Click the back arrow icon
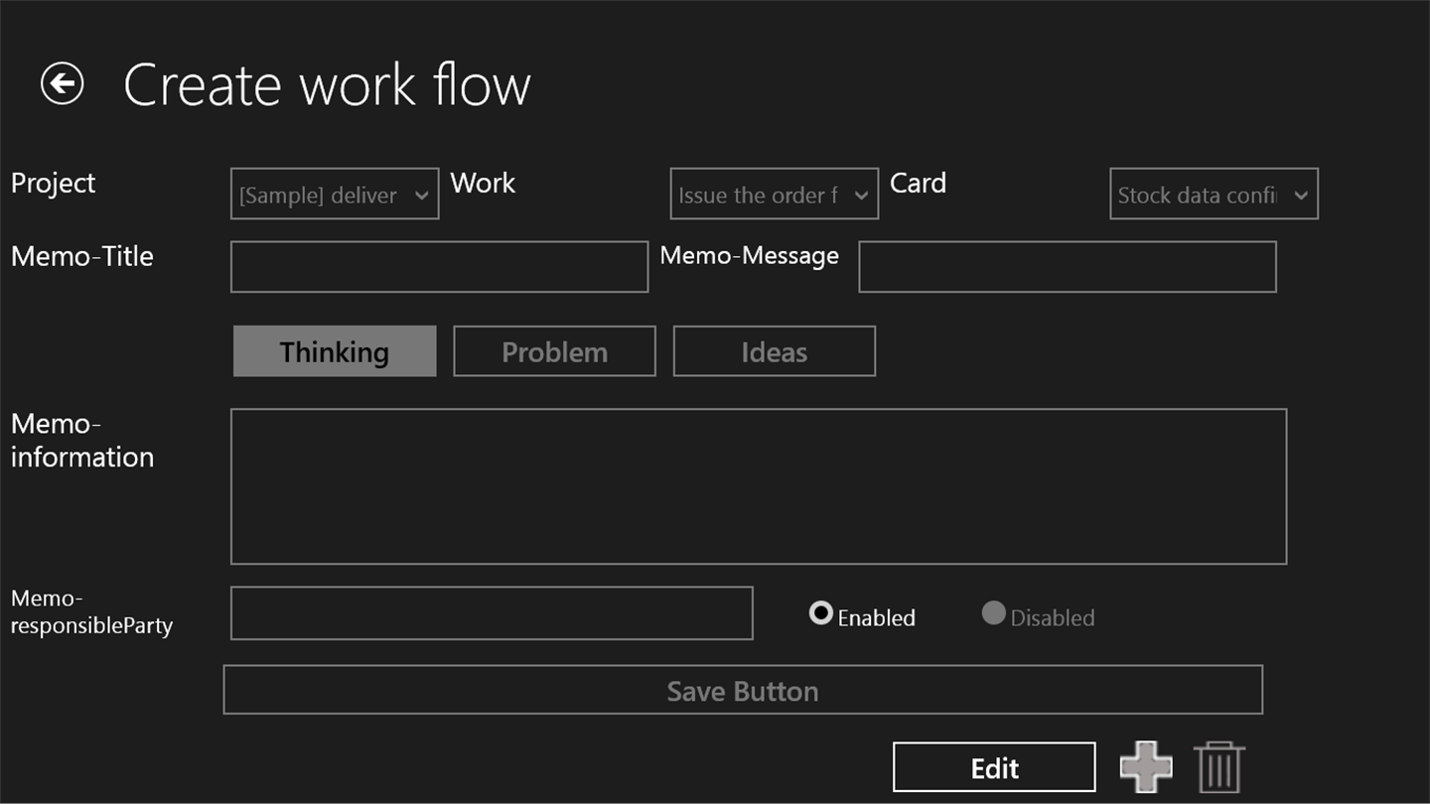The width and height of the screenshot is (1430, 804). click(x=63, y=83)
